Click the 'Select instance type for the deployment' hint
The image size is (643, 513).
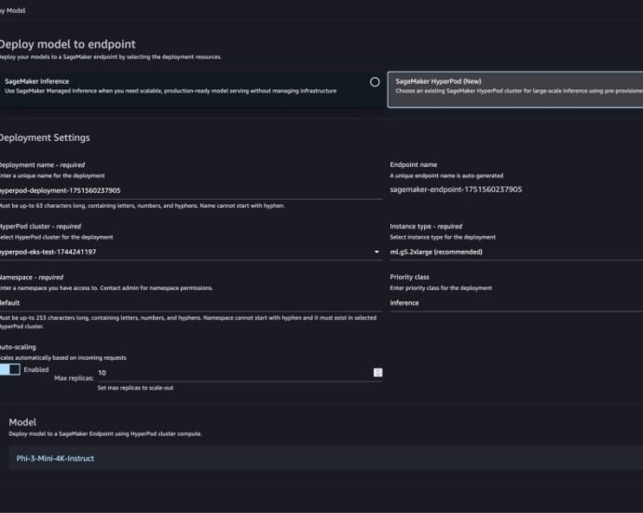pyautogui.click(x=443, y=237)
